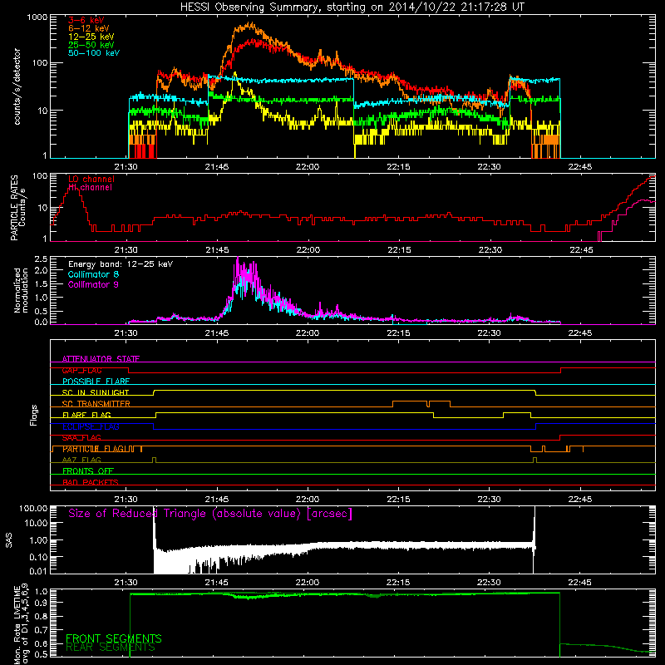
Task: Click the PARTICLE_FLAG label
Action: 93,449
